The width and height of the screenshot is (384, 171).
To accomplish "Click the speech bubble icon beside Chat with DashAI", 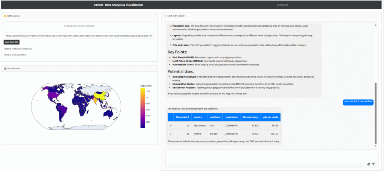I will tap(165, 16).
